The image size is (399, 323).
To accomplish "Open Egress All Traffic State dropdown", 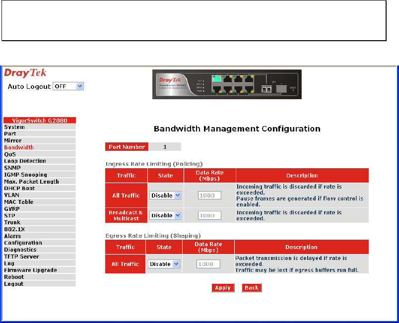I will (x=164, y=264).
